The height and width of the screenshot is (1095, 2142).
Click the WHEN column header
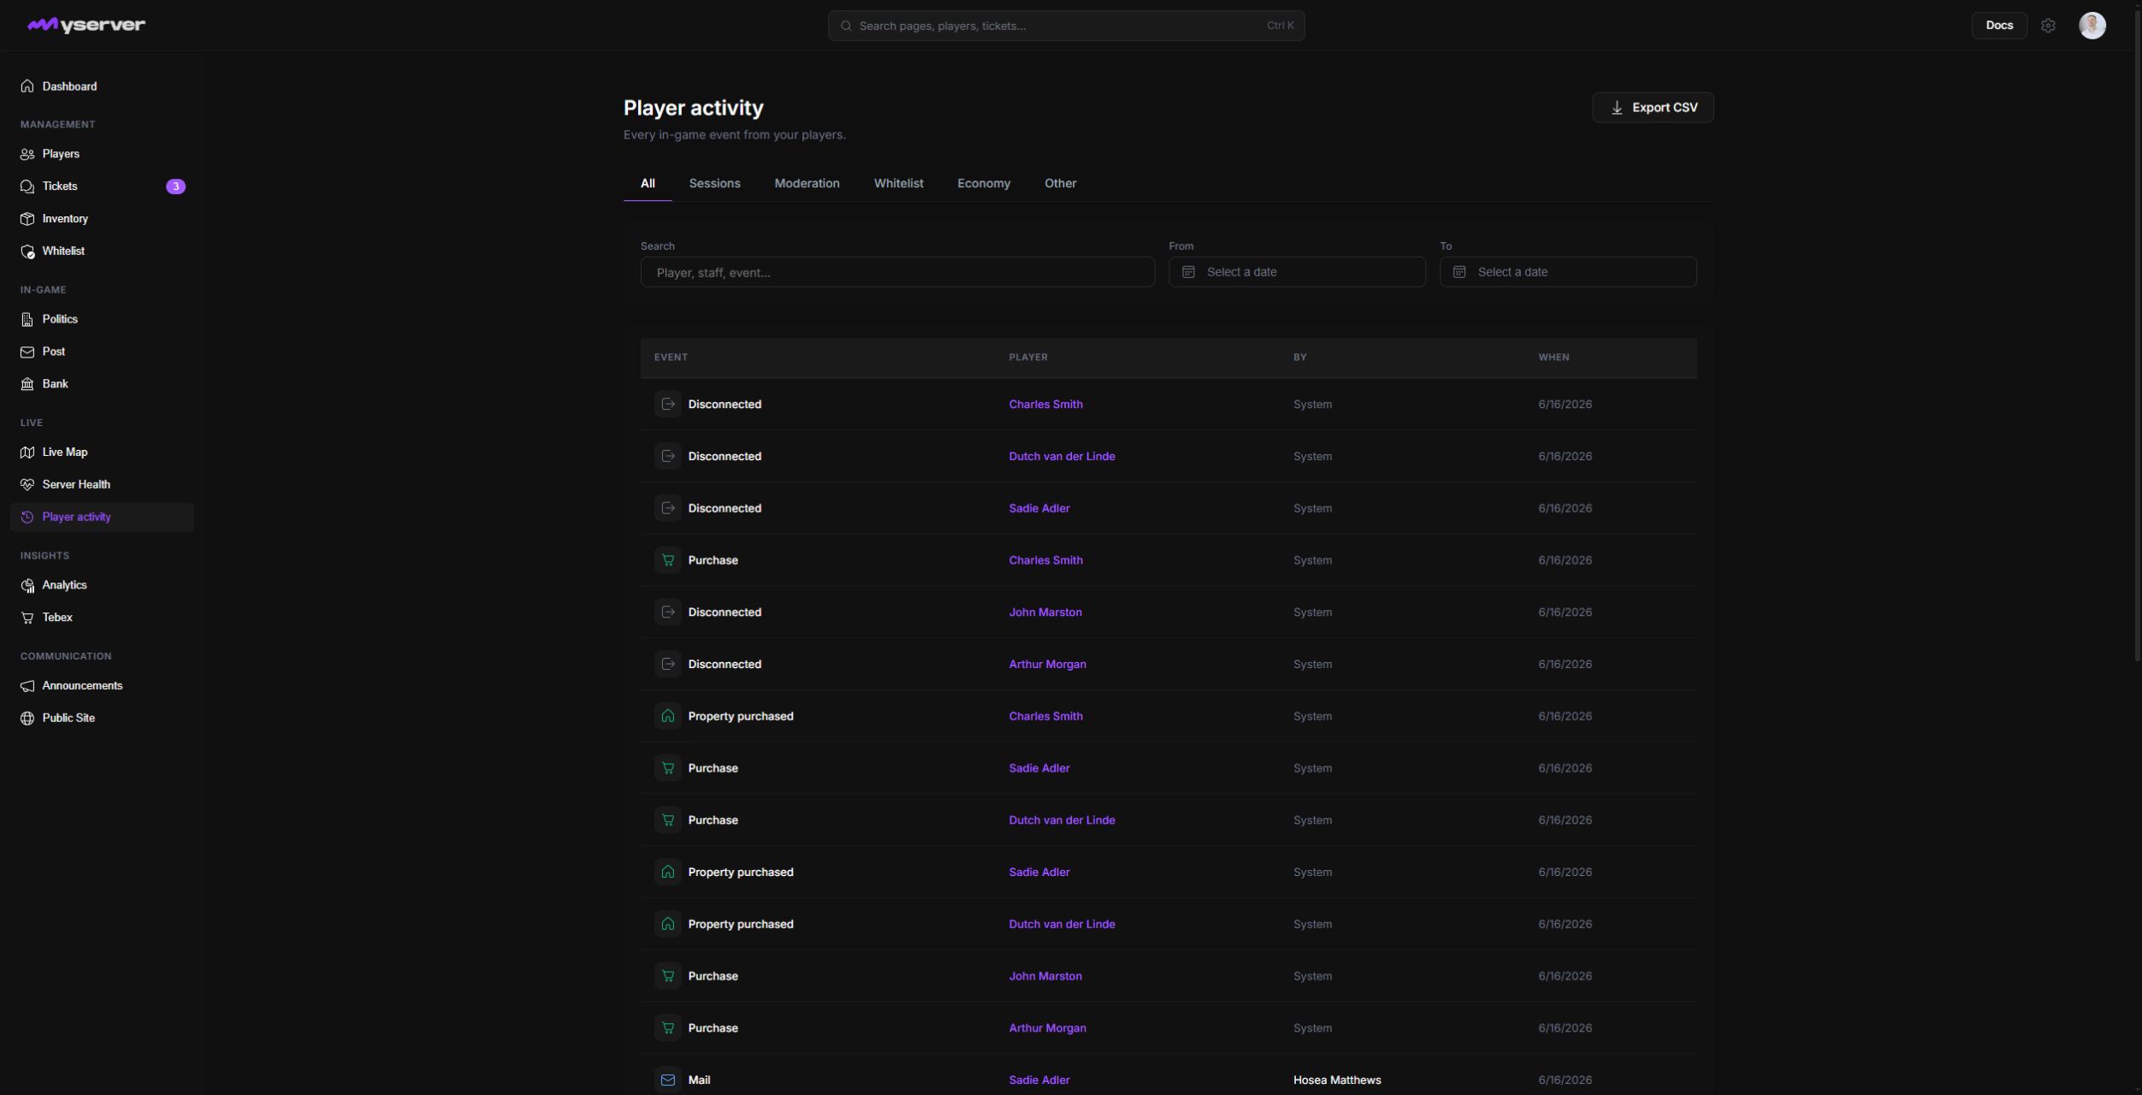(1553, 358)
